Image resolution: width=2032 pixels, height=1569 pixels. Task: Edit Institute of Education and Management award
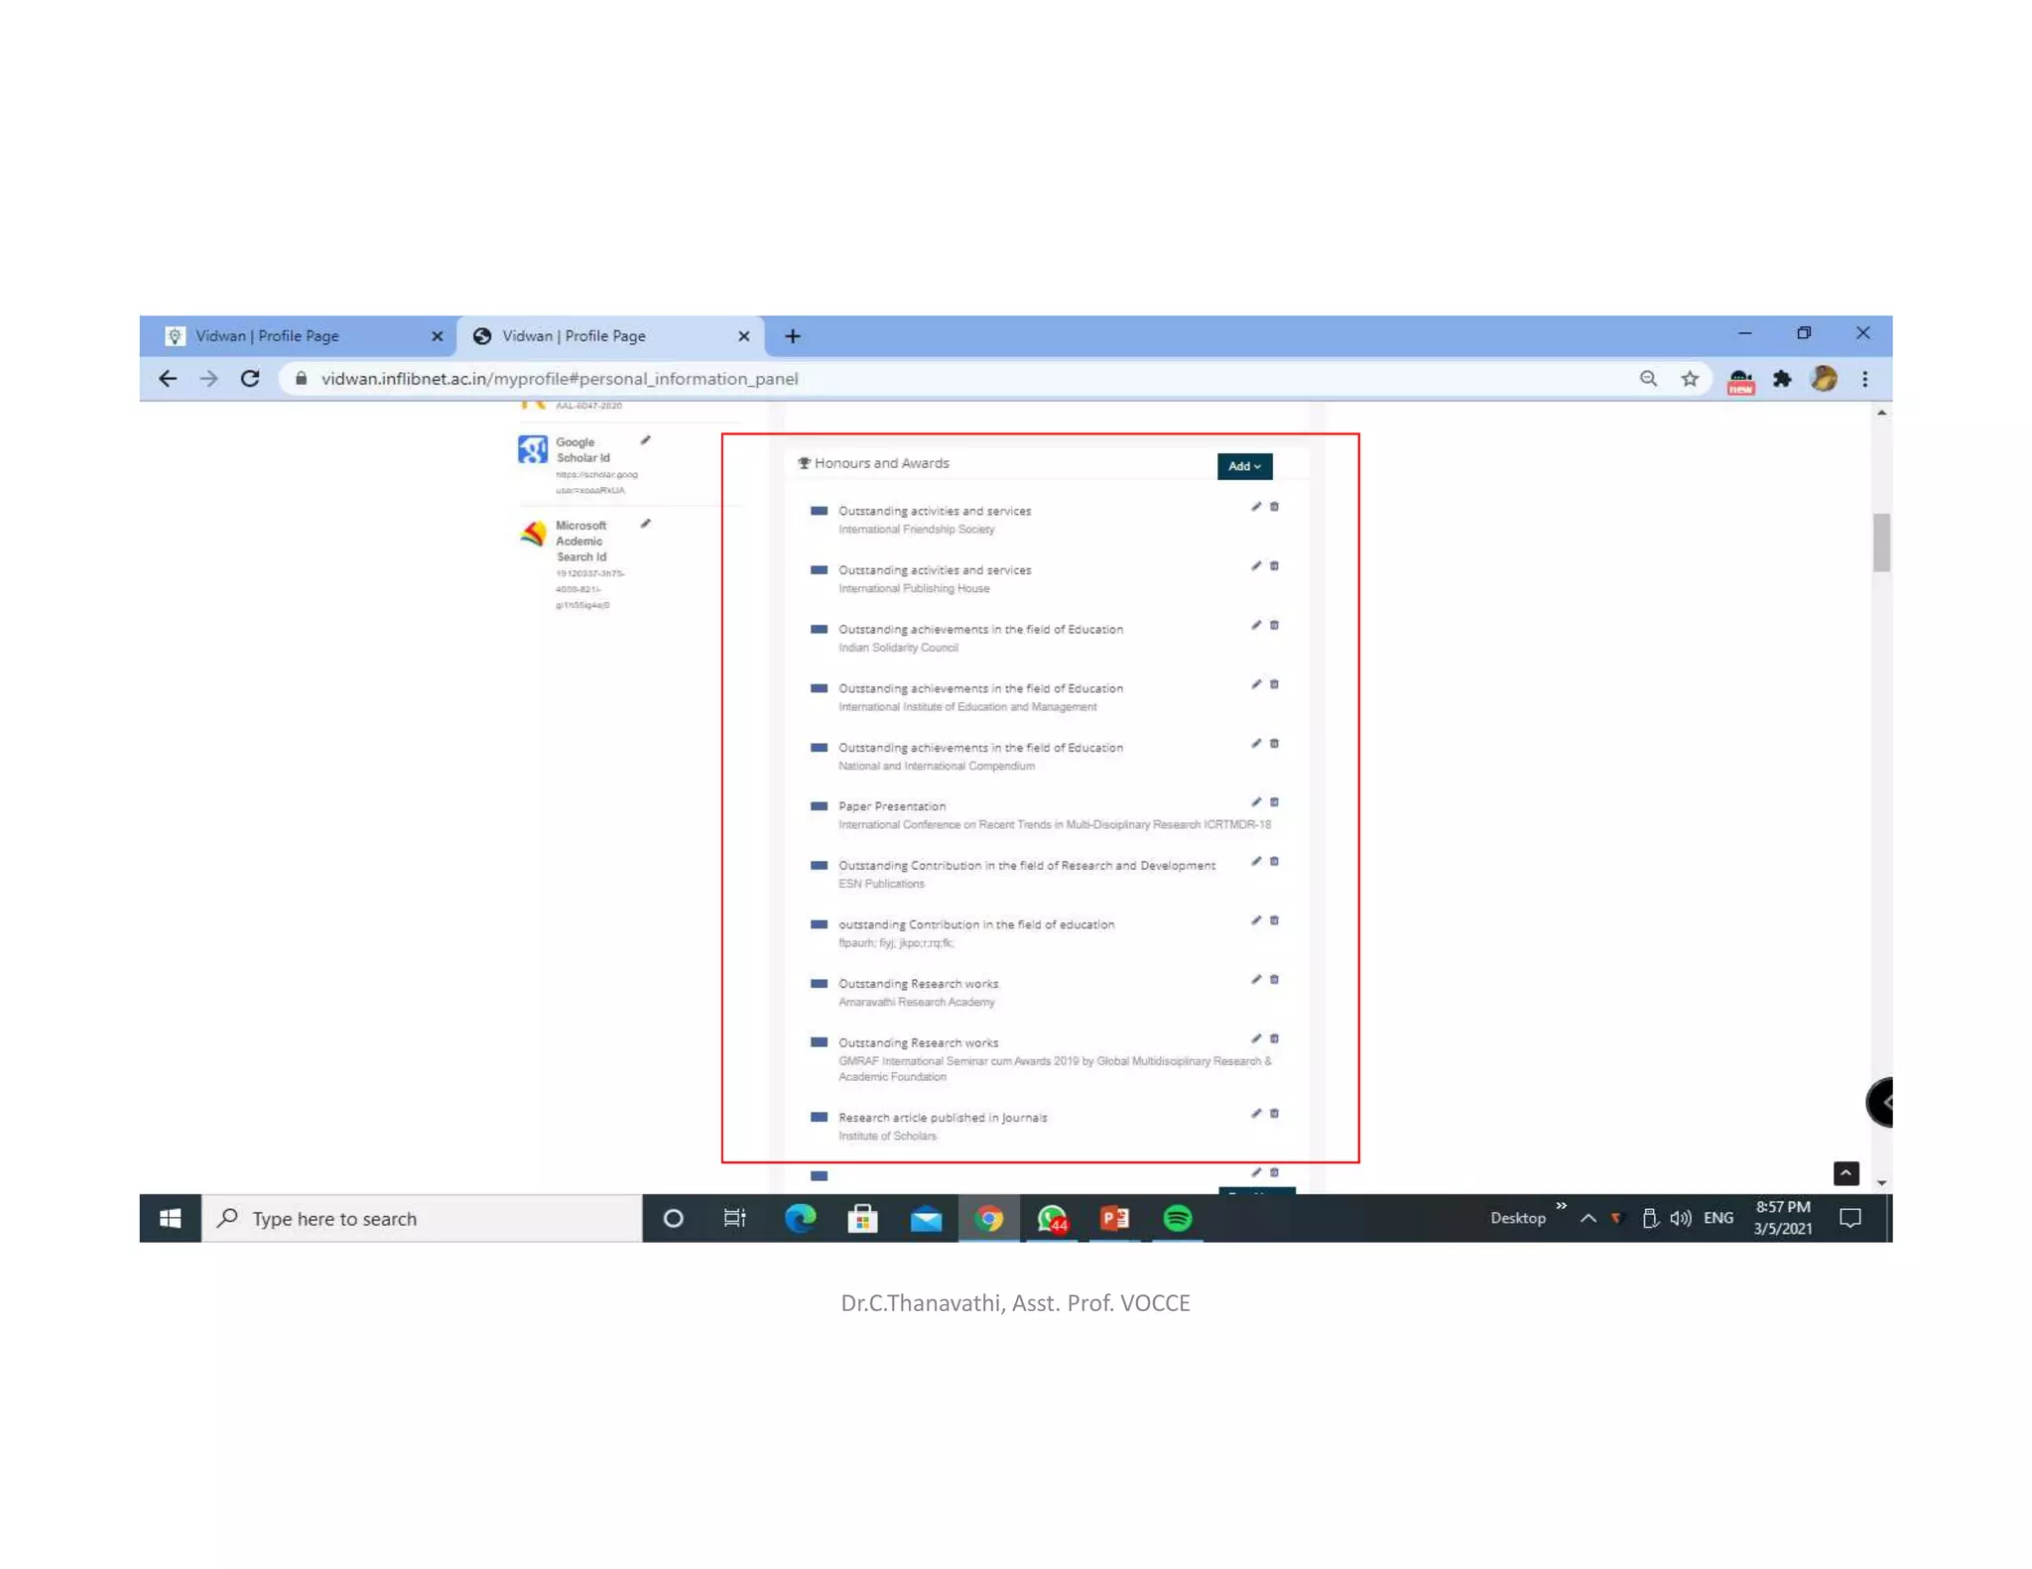click(x=1256, y=684)
